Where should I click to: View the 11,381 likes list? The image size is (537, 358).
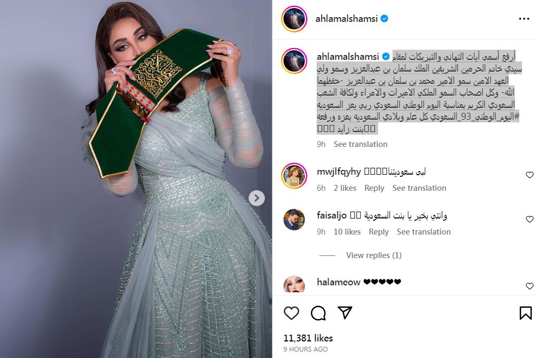(x=308, y=338)
